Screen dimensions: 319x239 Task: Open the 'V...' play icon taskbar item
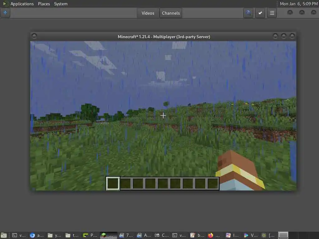250,235
